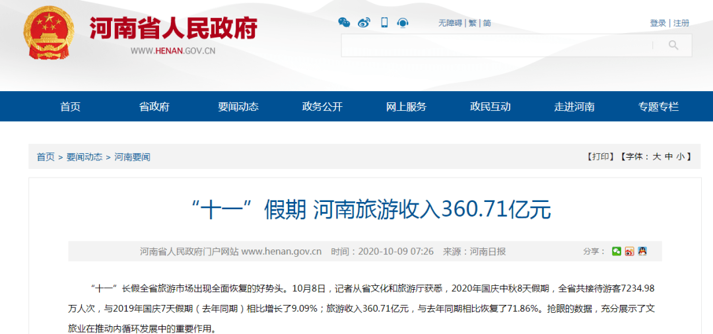Open the 网上服务 navigation menu item

(x=407, y=107)
